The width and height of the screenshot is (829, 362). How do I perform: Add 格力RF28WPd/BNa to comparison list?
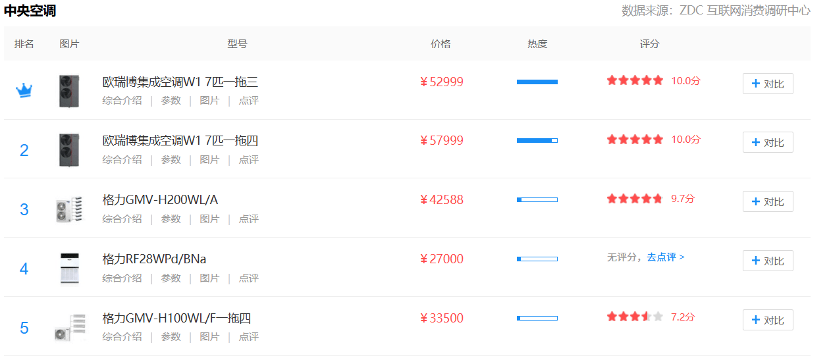pos(767,261)
